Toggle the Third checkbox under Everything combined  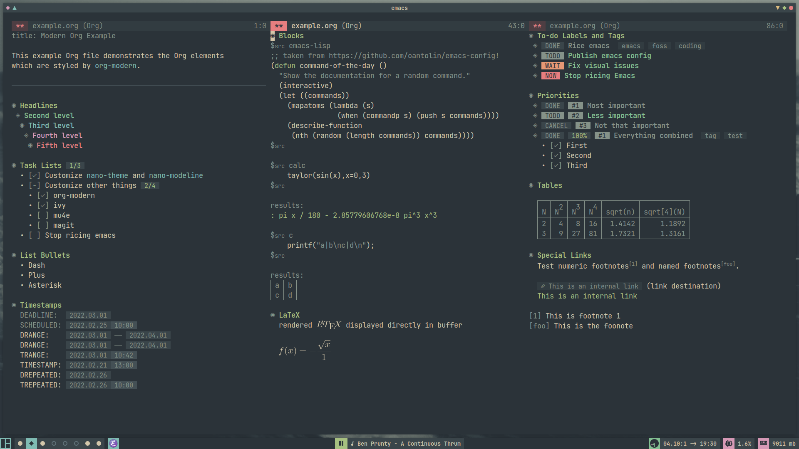[x=556, y=165]
